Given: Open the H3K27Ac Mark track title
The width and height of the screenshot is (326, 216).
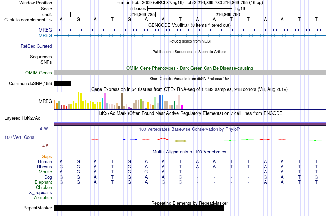Looking at the screenshot, I should [189, 113].
